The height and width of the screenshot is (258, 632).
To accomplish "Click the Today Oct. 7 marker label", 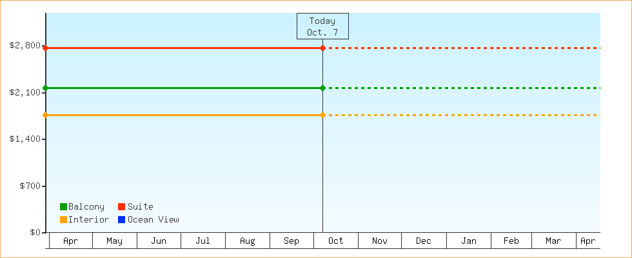I will click(322, 26).
